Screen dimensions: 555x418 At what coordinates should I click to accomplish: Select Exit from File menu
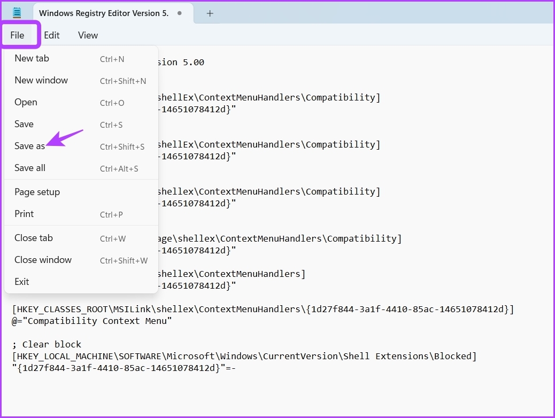(81, 282)
